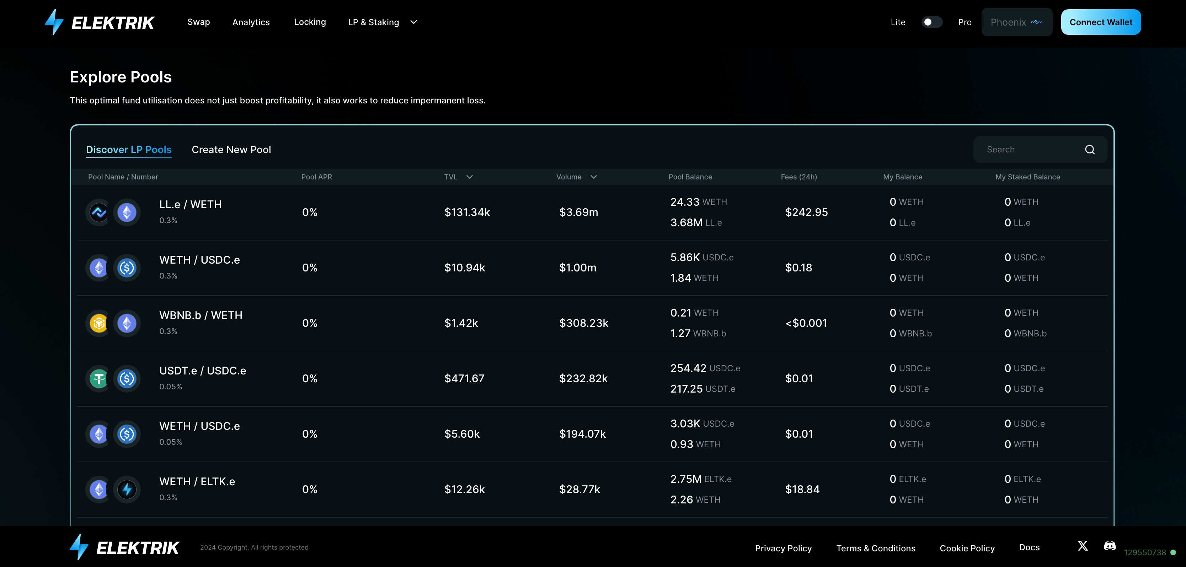Open the Docs footer link
This screenshot has height=567, width=1186.
pos(1029,547)
